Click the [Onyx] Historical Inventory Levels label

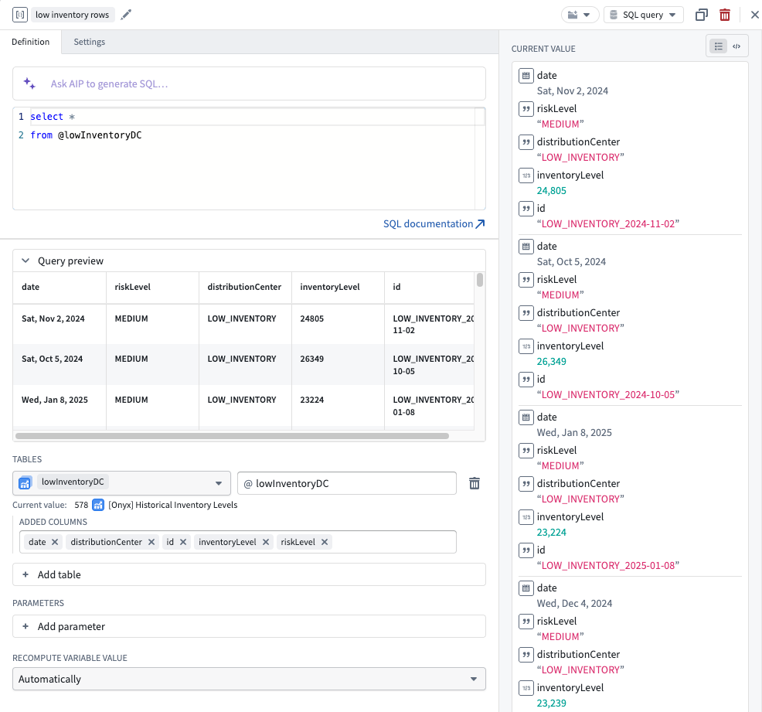(173, 505)
